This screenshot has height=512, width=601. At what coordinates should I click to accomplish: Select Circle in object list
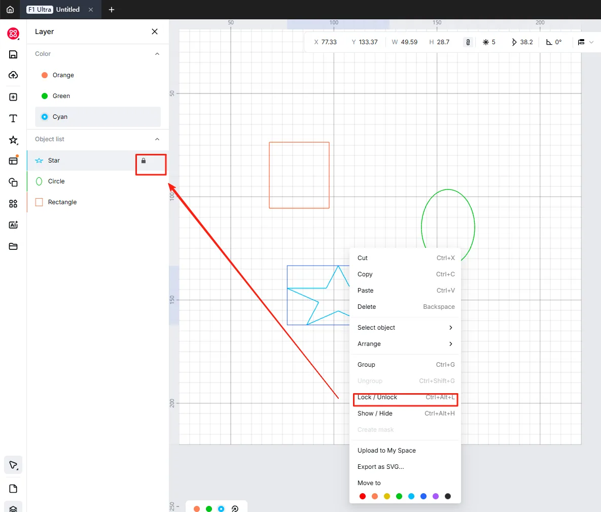98,181
